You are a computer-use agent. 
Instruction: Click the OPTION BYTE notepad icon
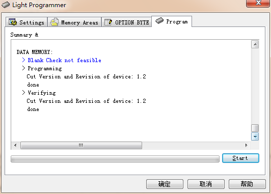tap(108, 22)
